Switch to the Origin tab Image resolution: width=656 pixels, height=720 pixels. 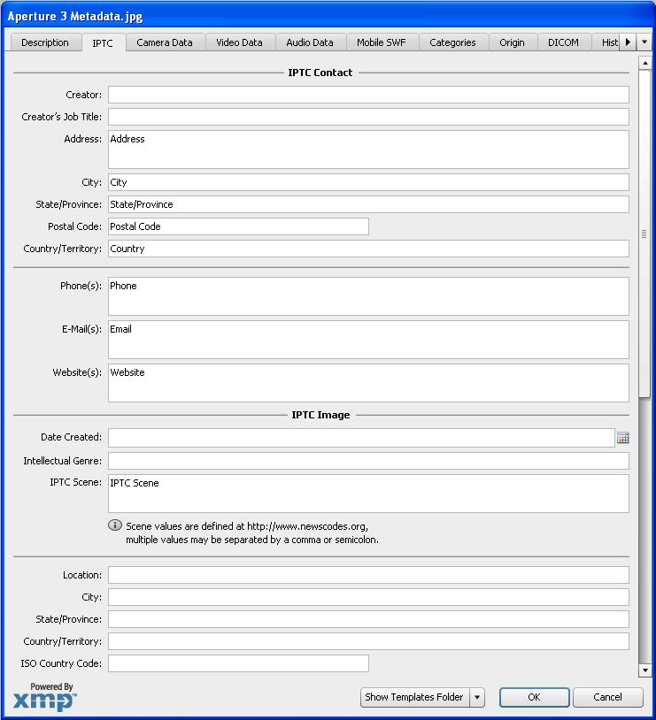512,42
